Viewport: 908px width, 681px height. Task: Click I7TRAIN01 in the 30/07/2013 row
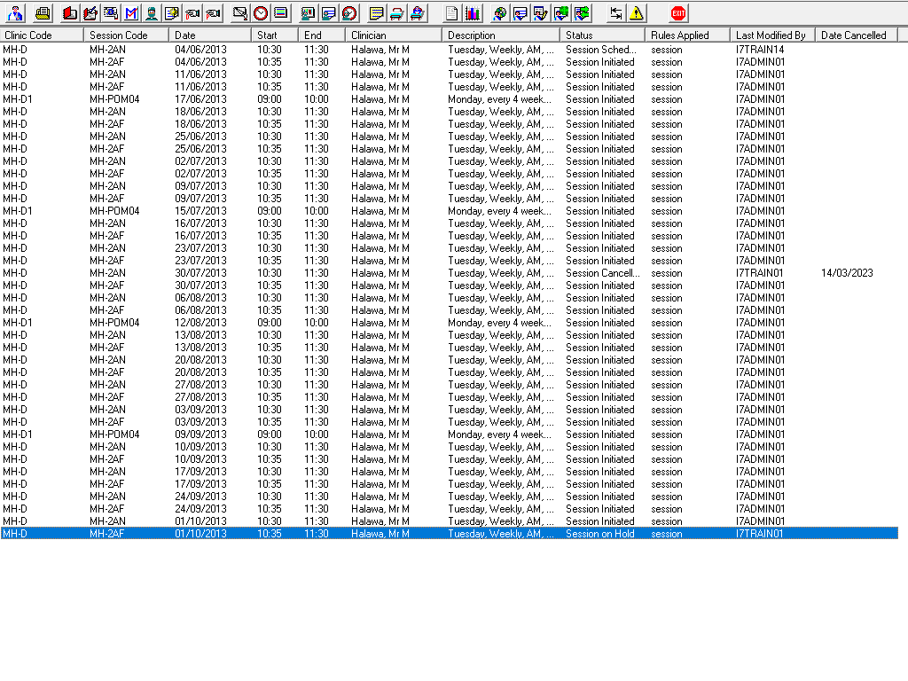(x=759, y=273)
